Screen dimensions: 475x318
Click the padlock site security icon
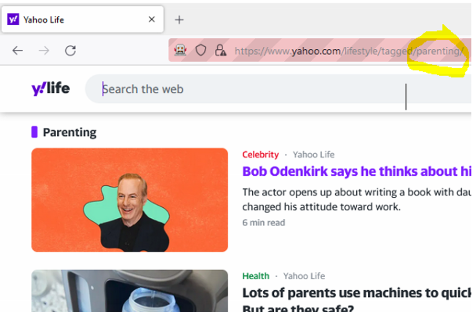pos(221,50)
